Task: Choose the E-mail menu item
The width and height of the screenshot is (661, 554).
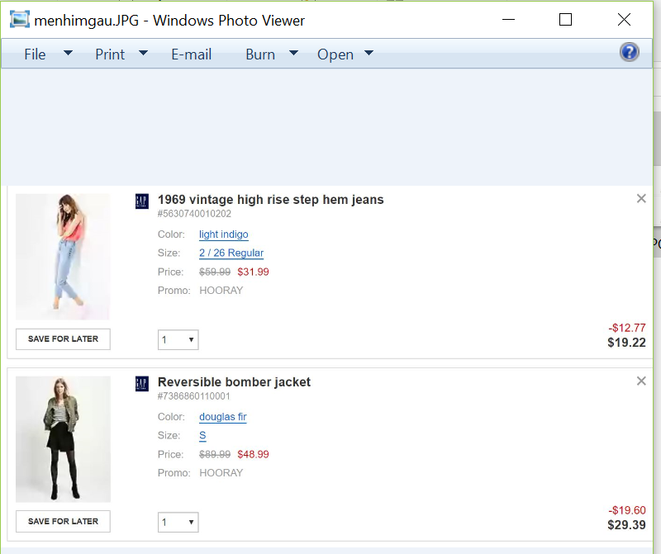Action: [192, 54]
